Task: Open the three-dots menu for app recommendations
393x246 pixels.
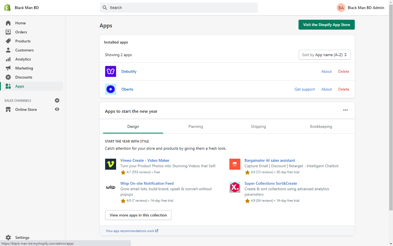Action: (345, 110)
